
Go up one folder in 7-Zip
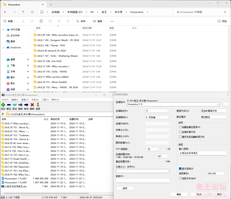point(3,114)
